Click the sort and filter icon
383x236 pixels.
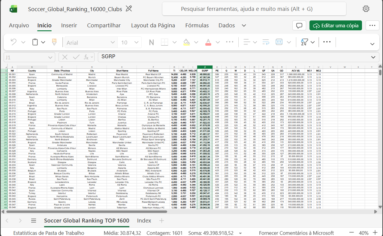point(304,42)
